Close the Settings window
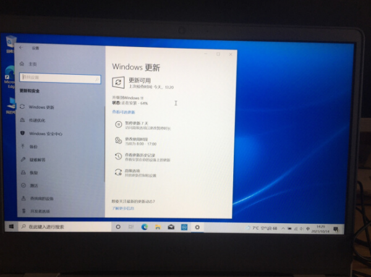The width and height of the screenshot is (371, 277). pyautogui.click(x=231, y=54)
